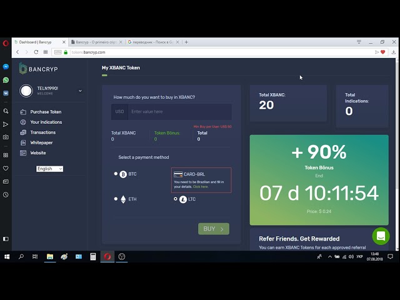Open the English language dropdown
The height and width of the screenshot is (300, 400).
pyautogui.click(x=49, y=169)
